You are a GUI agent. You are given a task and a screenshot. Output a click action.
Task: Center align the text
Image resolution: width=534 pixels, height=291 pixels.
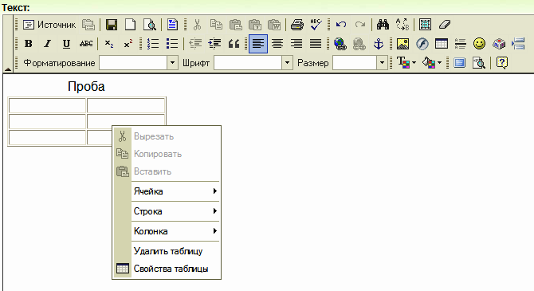click(x=277, y=44)
